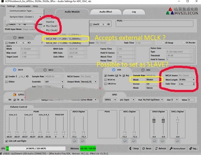The height and width of the screenshot is (155, 201).
Task: Toggle S/PDIF TX checkbox
Action: click(x=15, y=100)
